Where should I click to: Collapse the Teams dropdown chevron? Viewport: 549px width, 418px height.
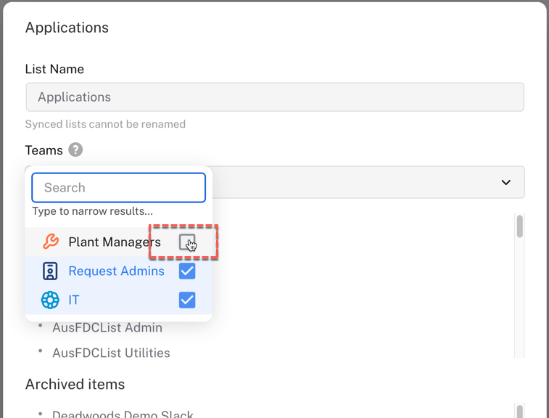(505, 182)
